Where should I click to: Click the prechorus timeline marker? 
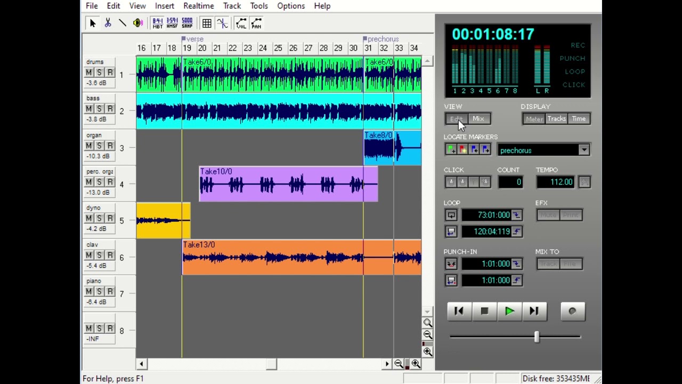click(381, 39)
